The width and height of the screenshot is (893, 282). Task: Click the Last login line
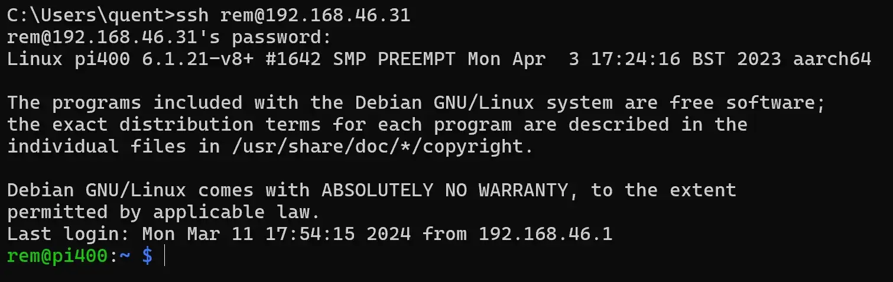(310, 234)
